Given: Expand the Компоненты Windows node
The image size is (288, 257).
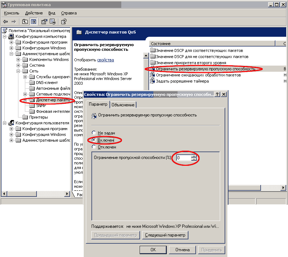Looking at the screenshot, I should (18, 59).
